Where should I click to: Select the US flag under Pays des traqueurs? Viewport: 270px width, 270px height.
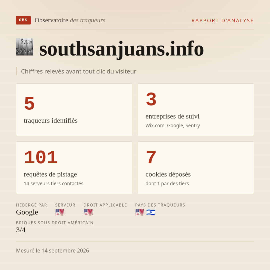click(x=140, y=212)
